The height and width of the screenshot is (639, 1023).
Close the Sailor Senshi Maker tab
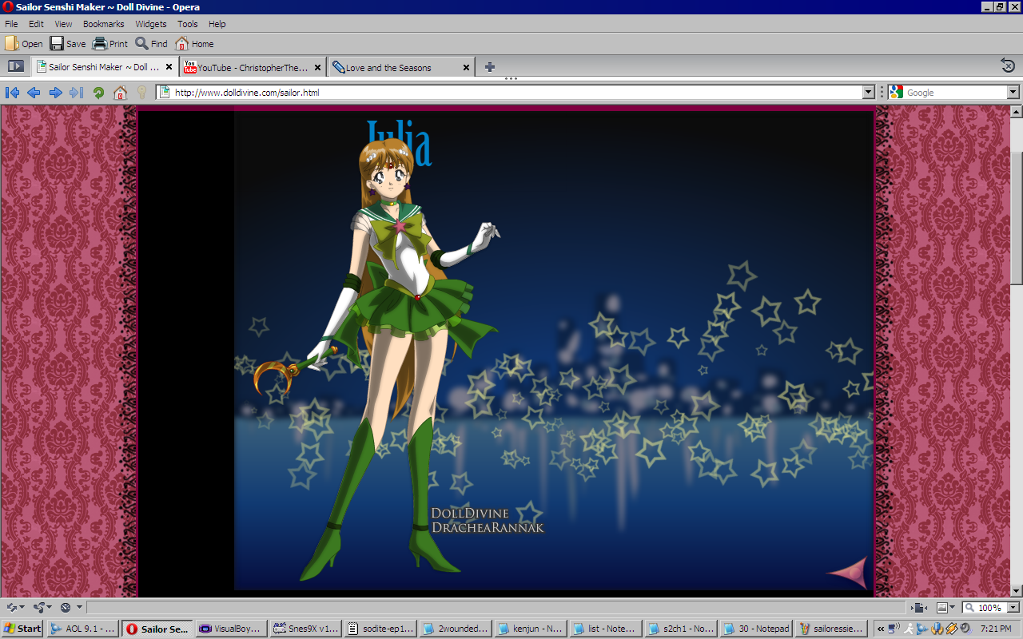[x=169, y=68]
